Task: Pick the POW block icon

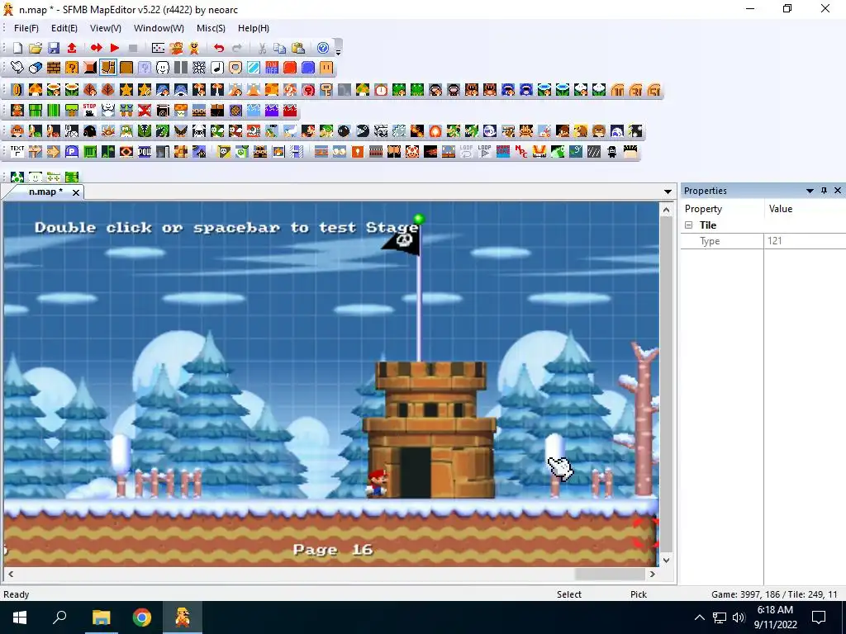Action: tap(145, 152)
